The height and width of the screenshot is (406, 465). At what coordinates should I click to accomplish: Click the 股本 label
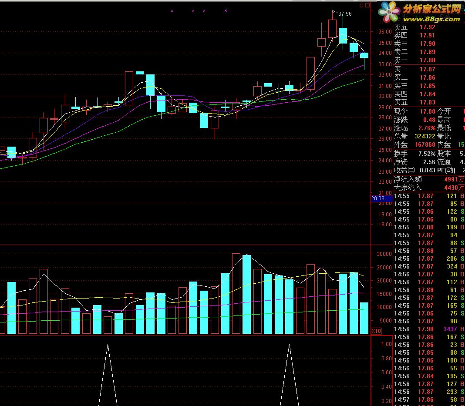[x=444, y=154]
